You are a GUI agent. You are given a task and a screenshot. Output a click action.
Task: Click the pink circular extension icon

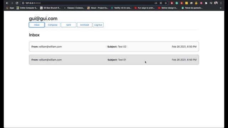point(201,3)
